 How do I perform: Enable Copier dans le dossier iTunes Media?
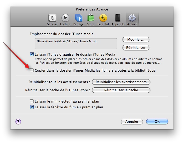tap(32, 70)
